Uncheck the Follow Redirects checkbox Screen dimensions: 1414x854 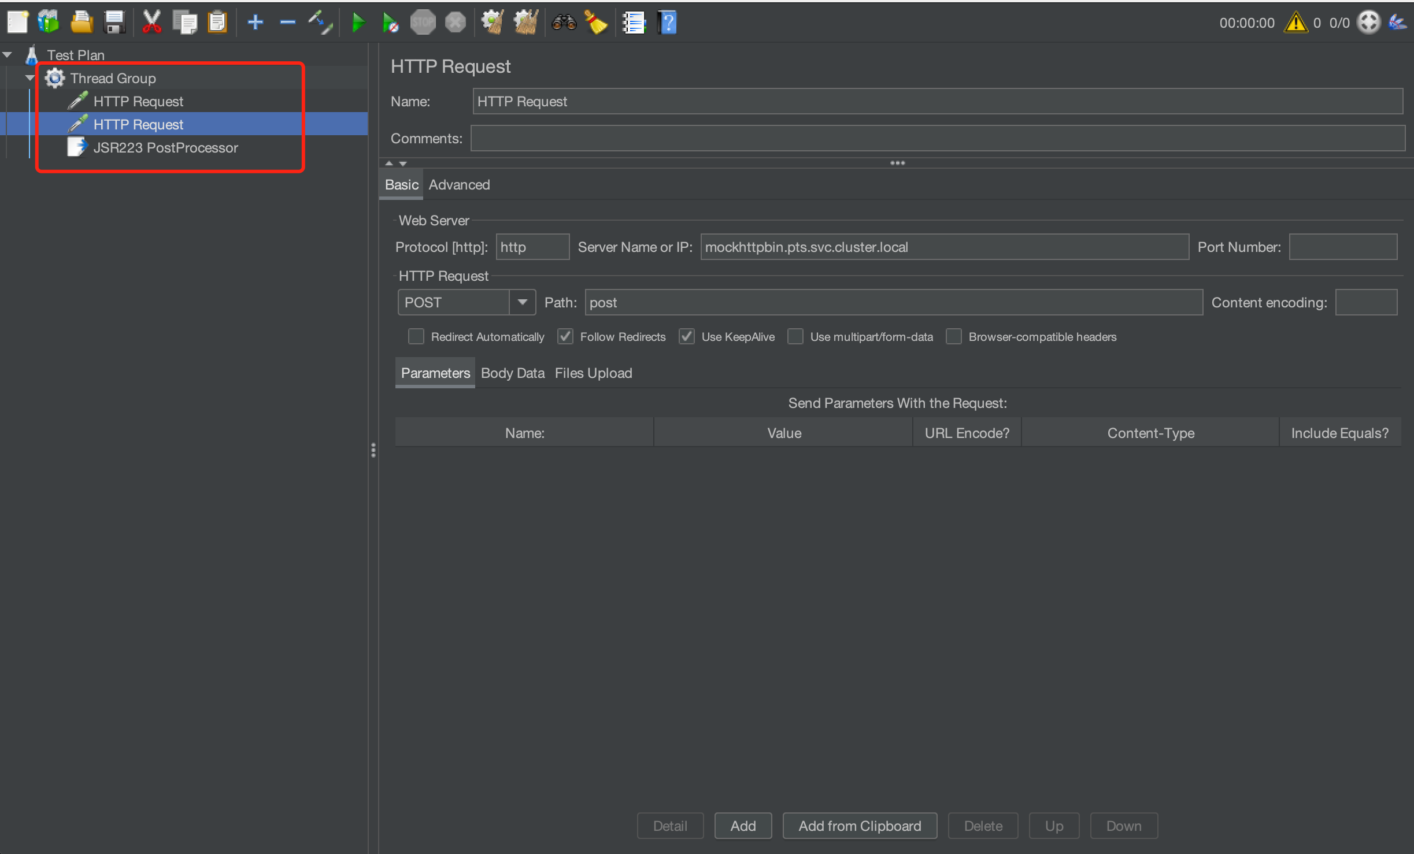565,337
